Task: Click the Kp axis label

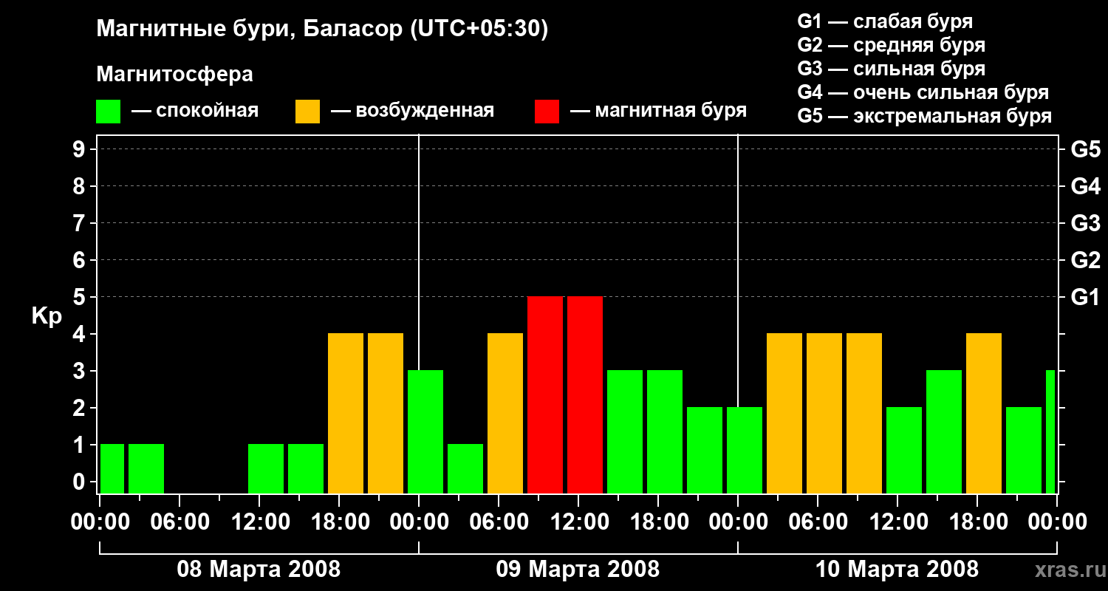Action: pos(47,317)
